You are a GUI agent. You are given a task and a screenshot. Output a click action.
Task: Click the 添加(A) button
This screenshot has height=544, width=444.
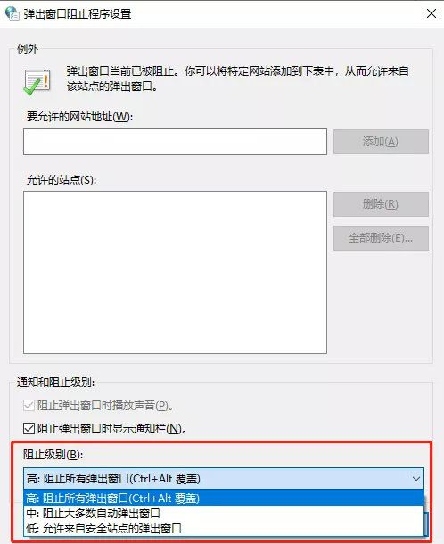(x=381, y=142)
